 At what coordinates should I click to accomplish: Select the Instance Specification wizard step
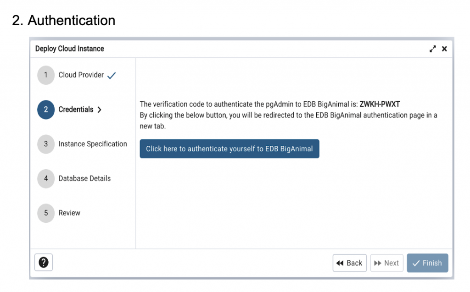[93, 144]
